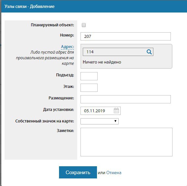Focus the address search field with 114
The height and width of the screenshot is (186, 187).
(118, 52)
